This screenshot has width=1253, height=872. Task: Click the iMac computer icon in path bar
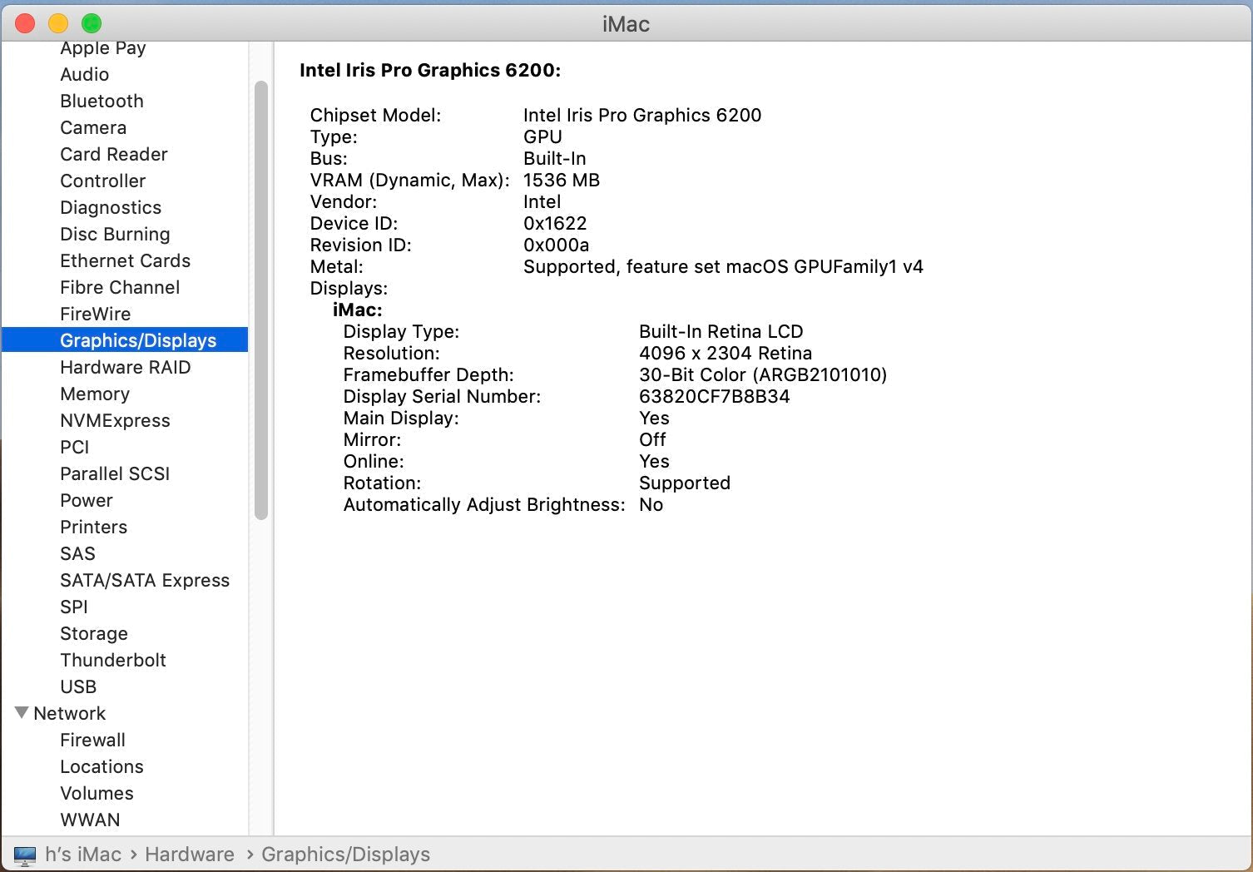coord(25,855)
